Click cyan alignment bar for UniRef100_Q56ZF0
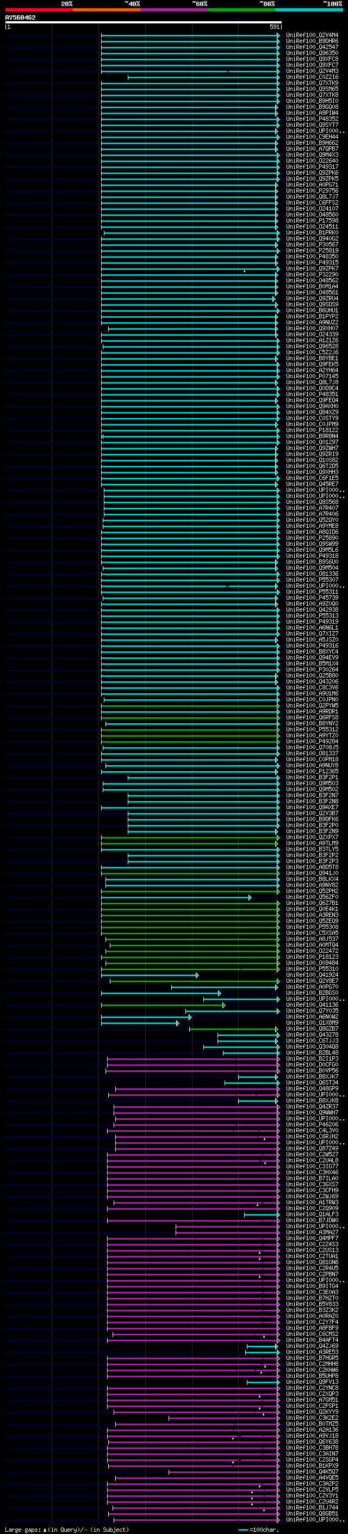The width and height of the screenshot is (348, 1534). [x=176, y=897]
